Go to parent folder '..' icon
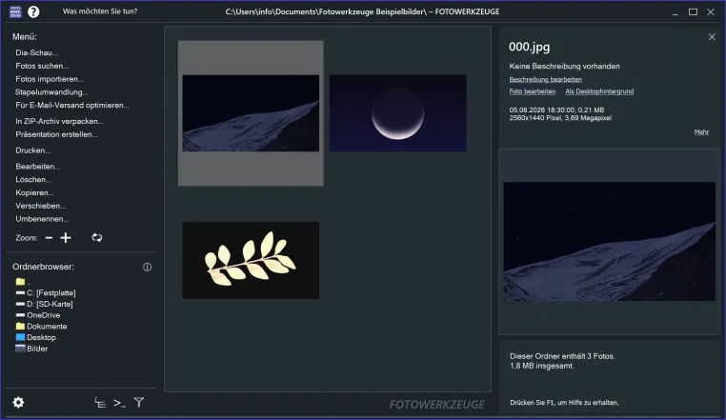 click(20, 282)
